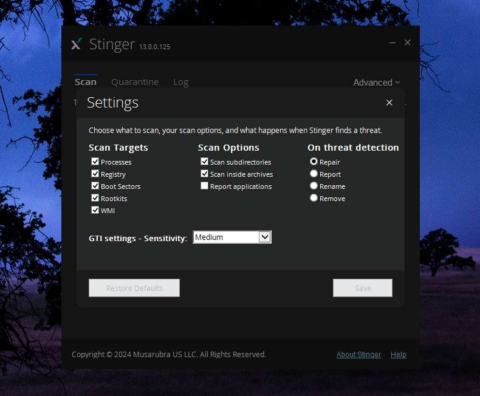Enable Report applications checkbox
Image resolution: width=480 pixels, height=396 pixels.
[205, 186]
